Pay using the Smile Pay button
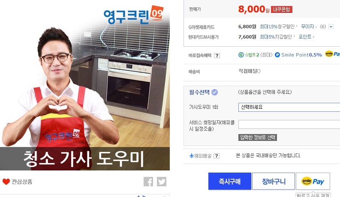340x197 pixels. tap(313, 181)
